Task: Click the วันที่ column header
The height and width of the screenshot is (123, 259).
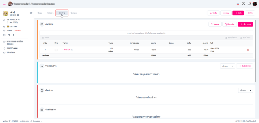Action: 212,43
